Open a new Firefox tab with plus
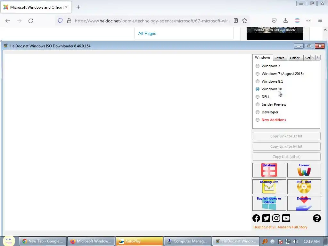The image size is (328, 246). pyautogui.click(x=78, y=7)
